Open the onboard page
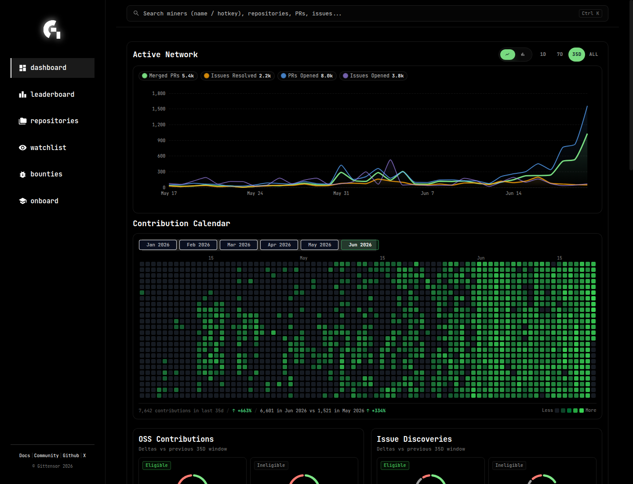The height and width of the screenshot is (484, 633). tap(53, 201)
